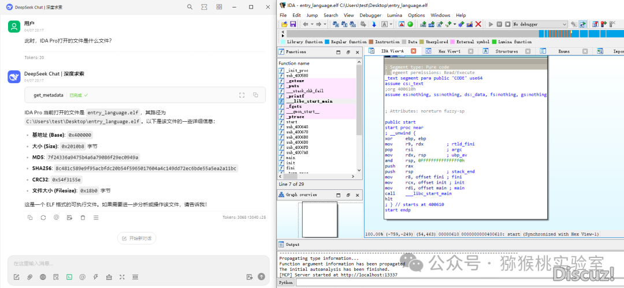The image size is (624, 288).
Task: Click the clear context broom icon
Action: click(109, 277)
